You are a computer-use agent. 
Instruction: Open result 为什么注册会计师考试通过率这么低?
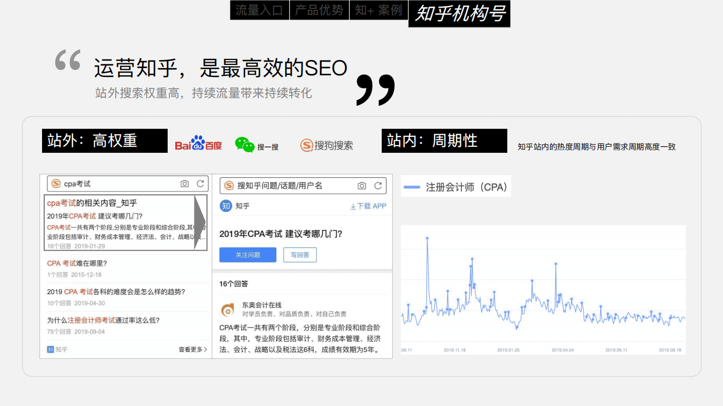tap(103, 320)
